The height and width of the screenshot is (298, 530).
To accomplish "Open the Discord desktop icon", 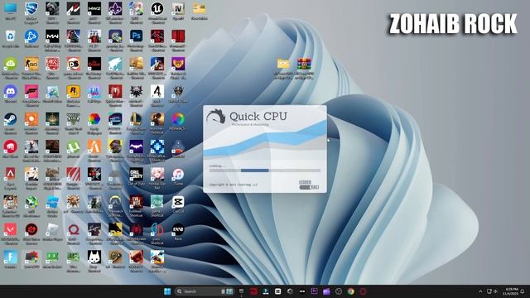I will point(11,92).
